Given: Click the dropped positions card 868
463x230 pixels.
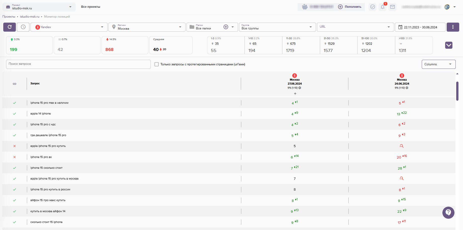Looking at the screenshot, I should click(x=125, y=45).
